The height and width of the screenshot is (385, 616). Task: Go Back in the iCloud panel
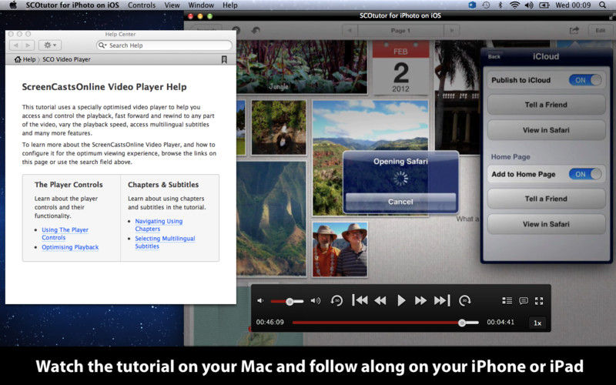[x=494, y=56]
